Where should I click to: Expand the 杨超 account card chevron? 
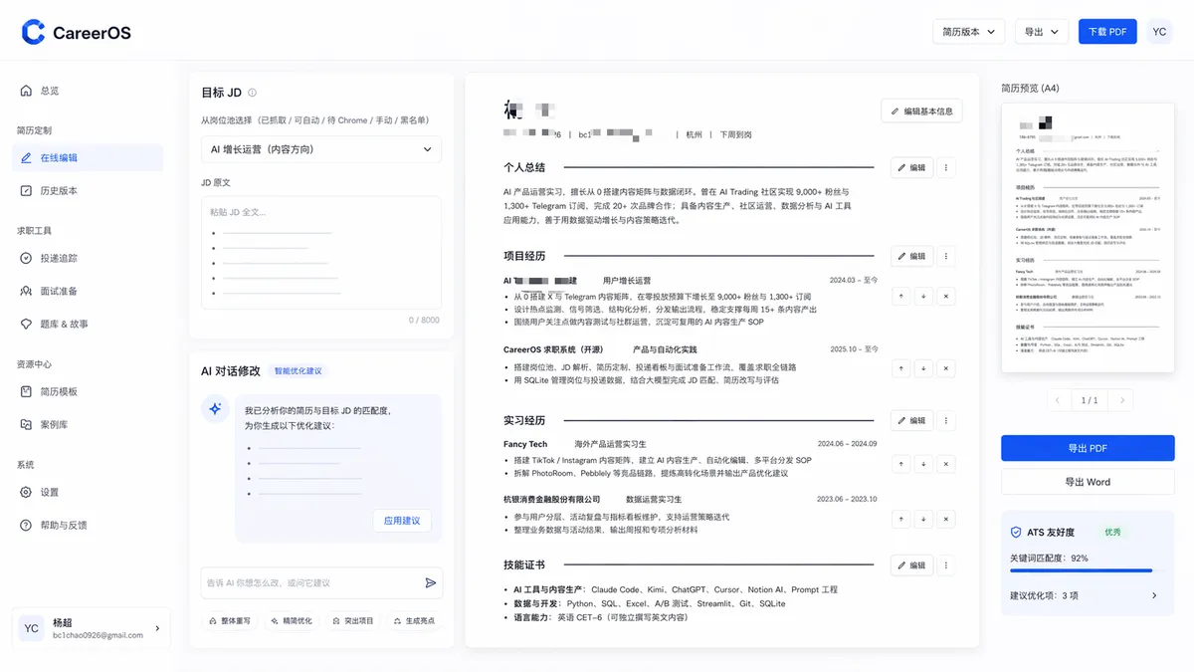[x=157, y=628]
